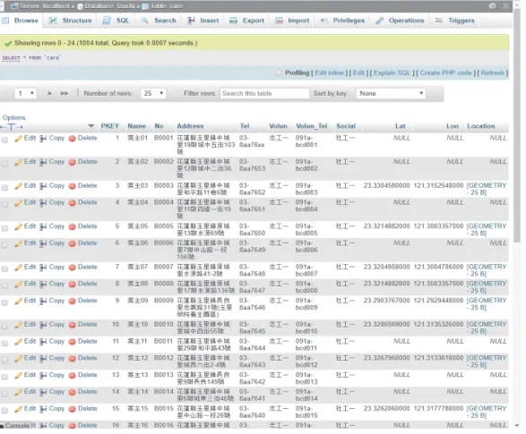
Task: Click the vertical scrollbar thumb
Action: point(517,125)
